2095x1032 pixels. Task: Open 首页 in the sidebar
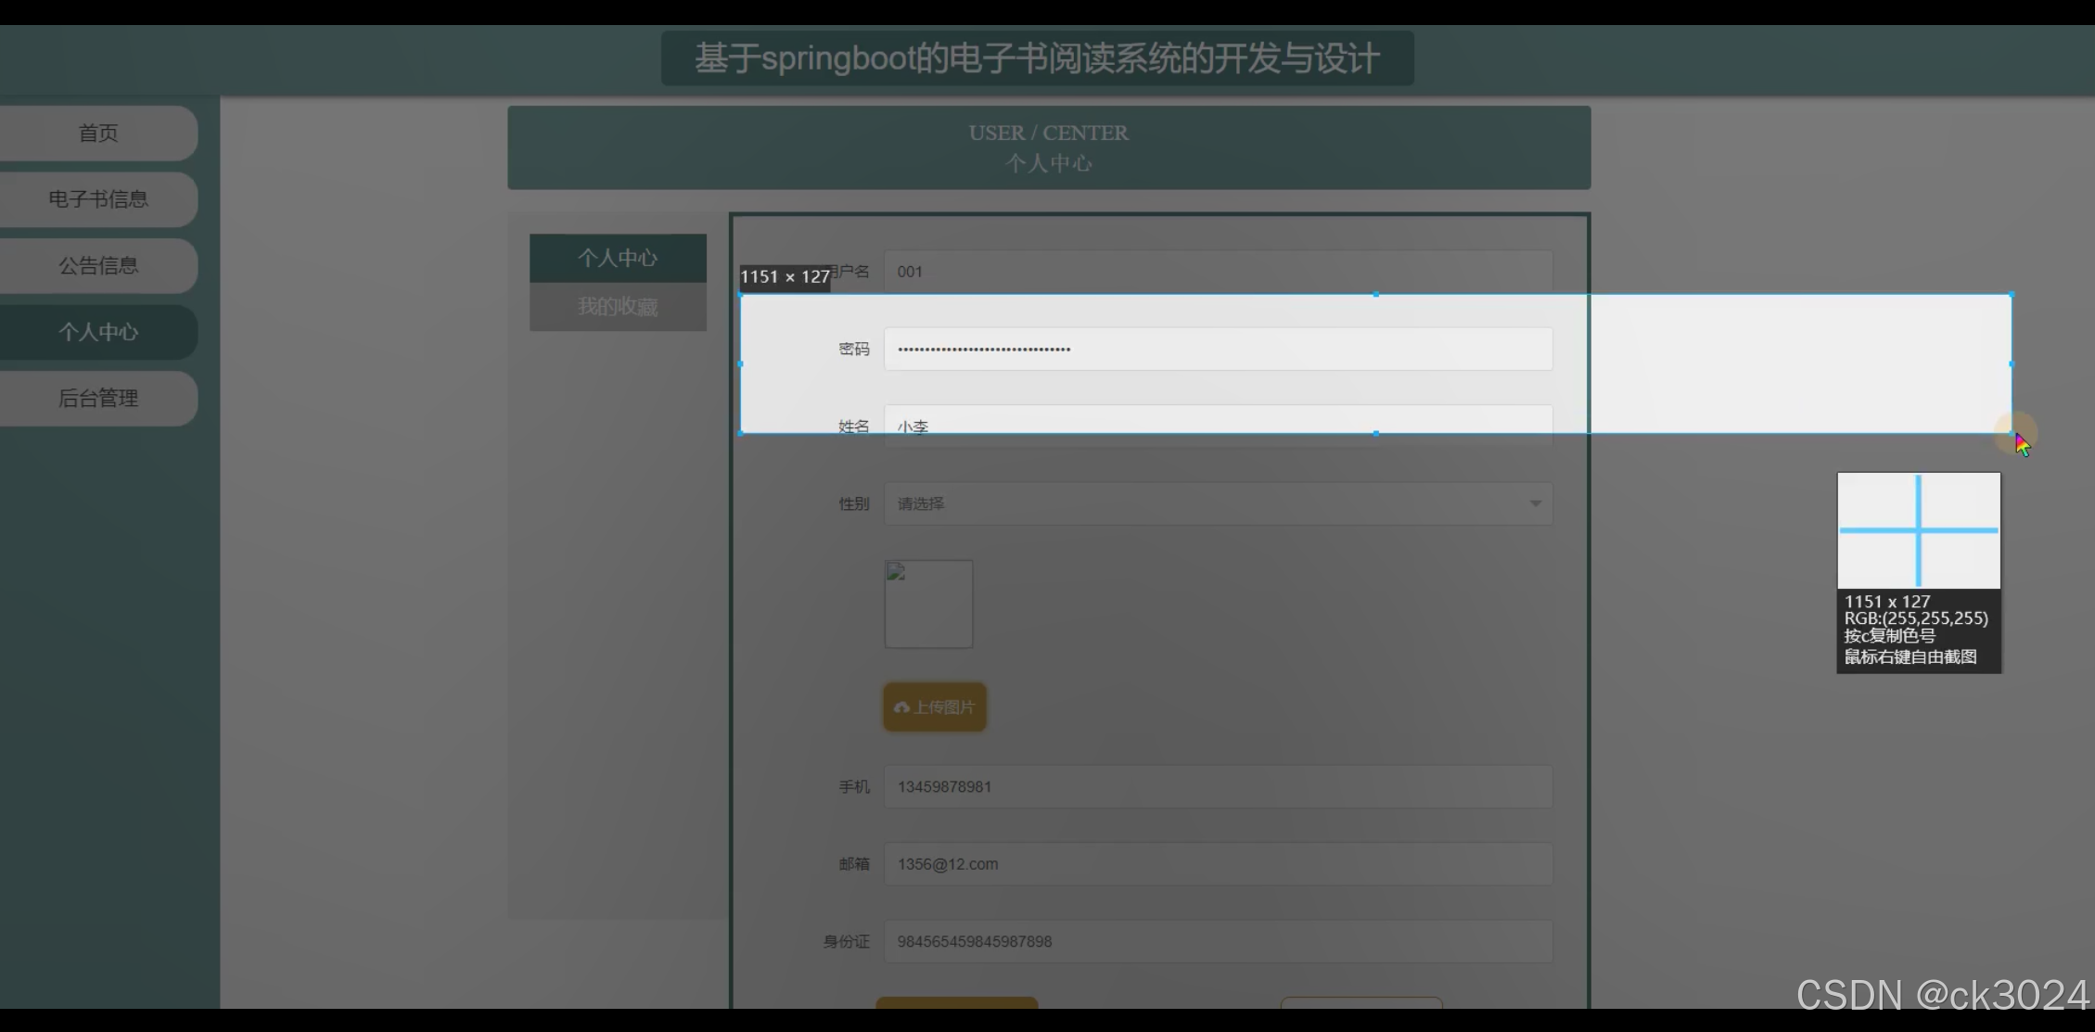click(98, 133)
